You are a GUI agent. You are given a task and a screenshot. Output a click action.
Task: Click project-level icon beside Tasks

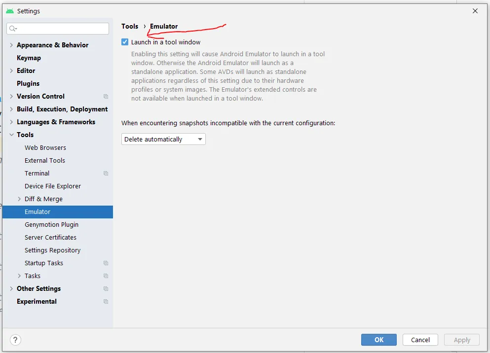[x=106, y=276]
